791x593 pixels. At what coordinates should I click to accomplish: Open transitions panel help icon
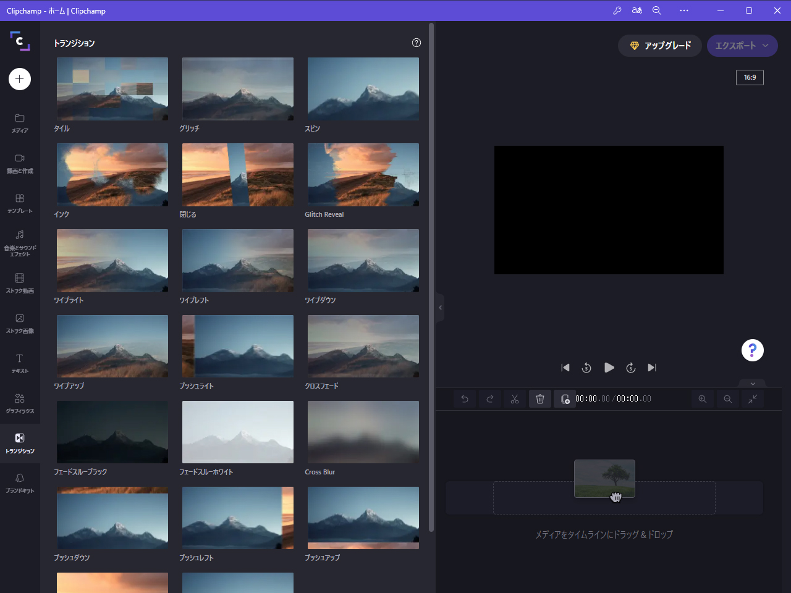[417, 43]
